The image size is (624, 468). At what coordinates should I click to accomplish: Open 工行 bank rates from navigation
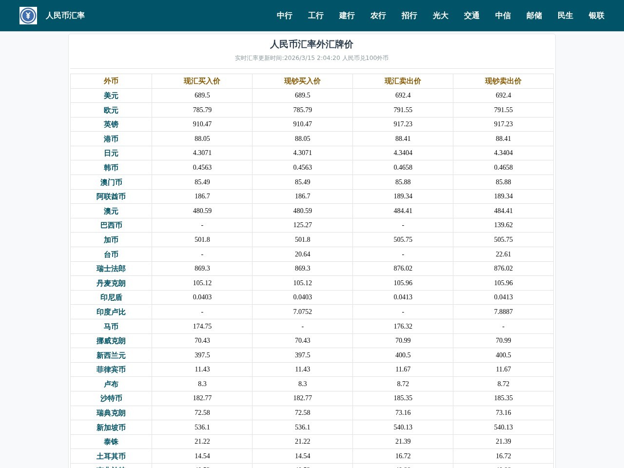315,16
